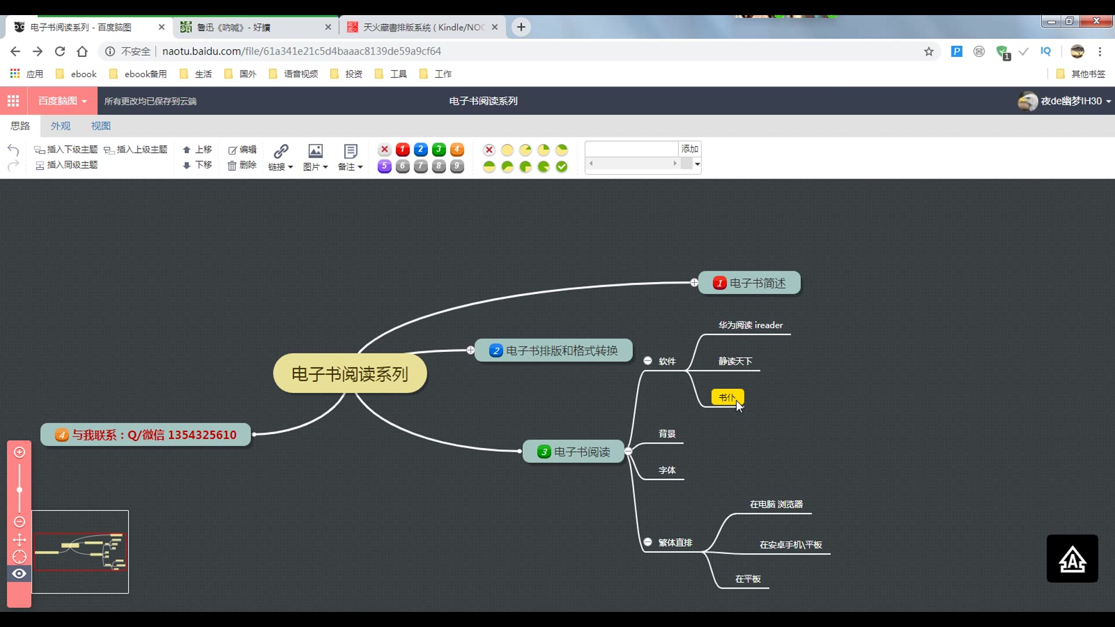Click the zoom slider handle
Screen dimensions: 1115x627
pyautogui.click(x=19, y=489)
